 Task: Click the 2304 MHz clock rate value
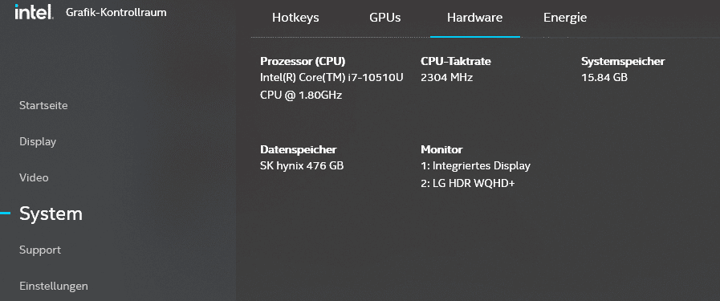pyautogui.click(x=446, y=78)
